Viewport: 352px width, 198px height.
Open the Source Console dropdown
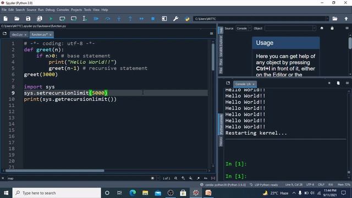tap(244, 28)
